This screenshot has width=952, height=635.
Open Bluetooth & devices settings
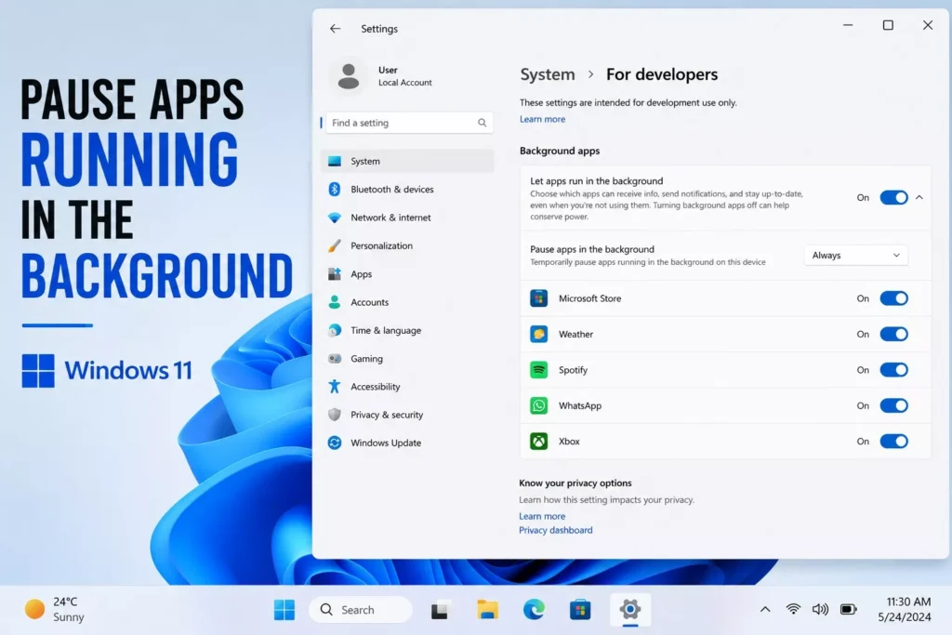pos(407,190)
